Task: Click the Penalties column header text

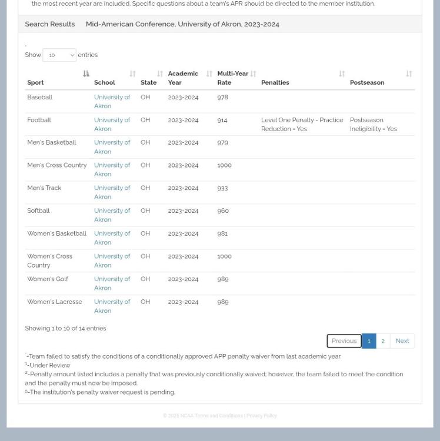Action: pos(275,82)
